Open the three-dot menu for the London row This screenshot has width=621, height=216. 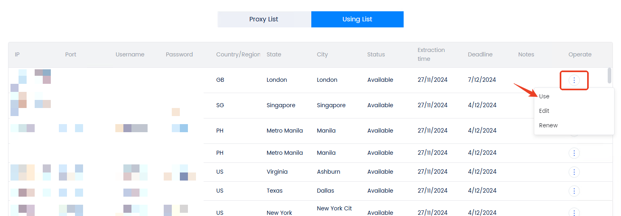574,80
